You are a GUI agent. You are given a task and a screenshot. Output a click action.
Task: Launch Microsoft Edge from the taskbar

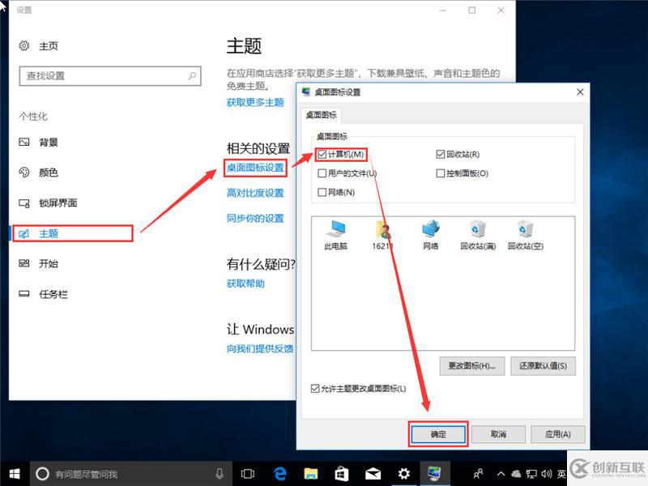[x=280, y=473]
